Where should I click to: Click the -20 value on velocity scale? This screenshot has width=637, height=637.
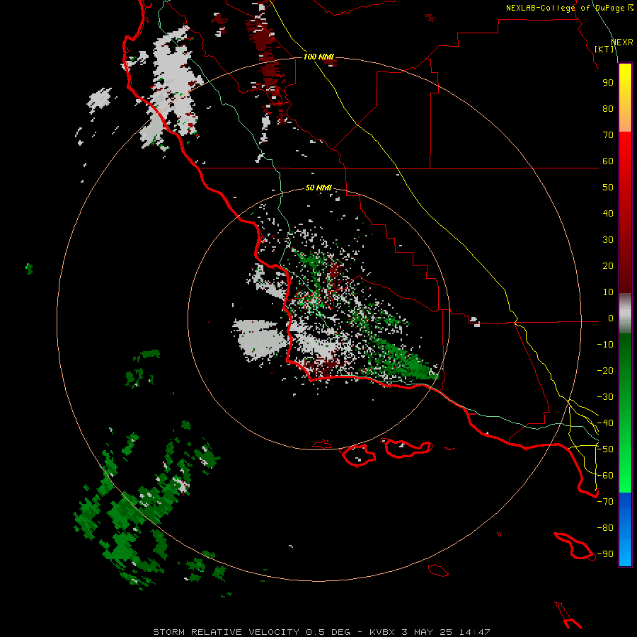point(605,371)
